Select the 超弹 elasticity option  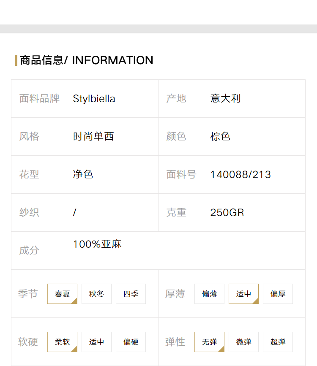click(278, 342)
